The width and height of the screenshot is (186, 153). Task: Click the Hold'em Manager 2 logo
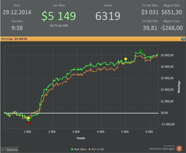tap(179, 148)
